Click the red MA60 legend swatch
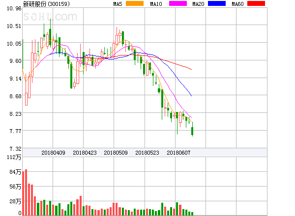Screen dimensions: 295x216 [256, 3]
